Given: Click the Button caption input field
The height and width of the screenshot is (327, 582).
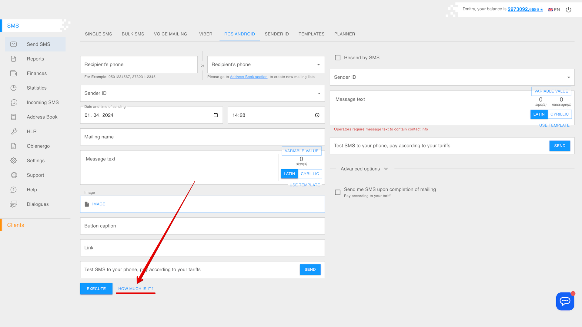Looking at the screenshot, I should [202, 226].
